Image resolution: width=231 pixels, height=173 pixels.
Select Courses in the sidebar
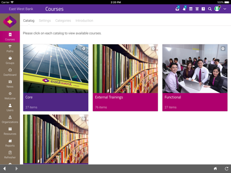click(10, 37)
